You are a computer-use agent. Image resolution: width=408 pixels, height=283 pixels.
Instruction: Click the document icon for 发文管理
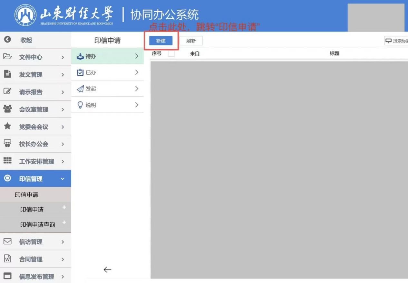coord(7,74)
